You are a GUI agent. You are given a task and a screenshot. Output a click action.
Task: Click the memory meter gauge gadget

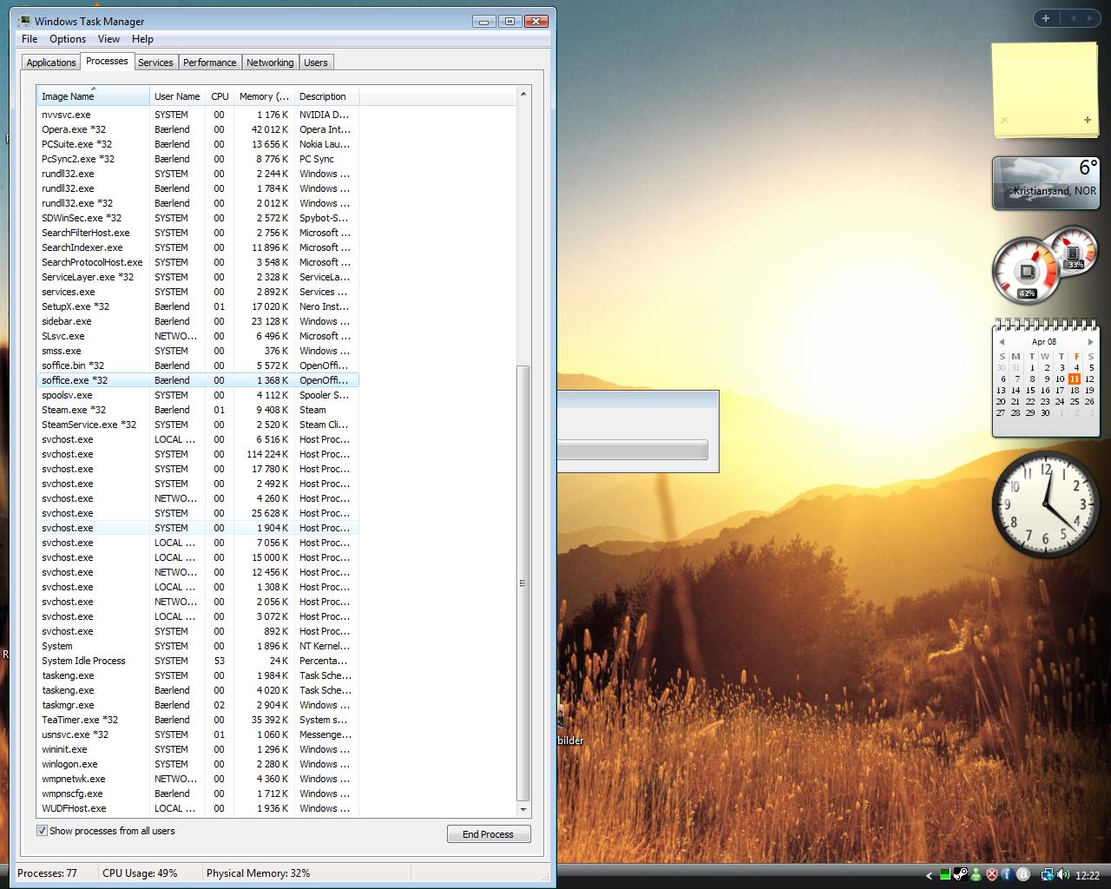[x=1075, y=250]
